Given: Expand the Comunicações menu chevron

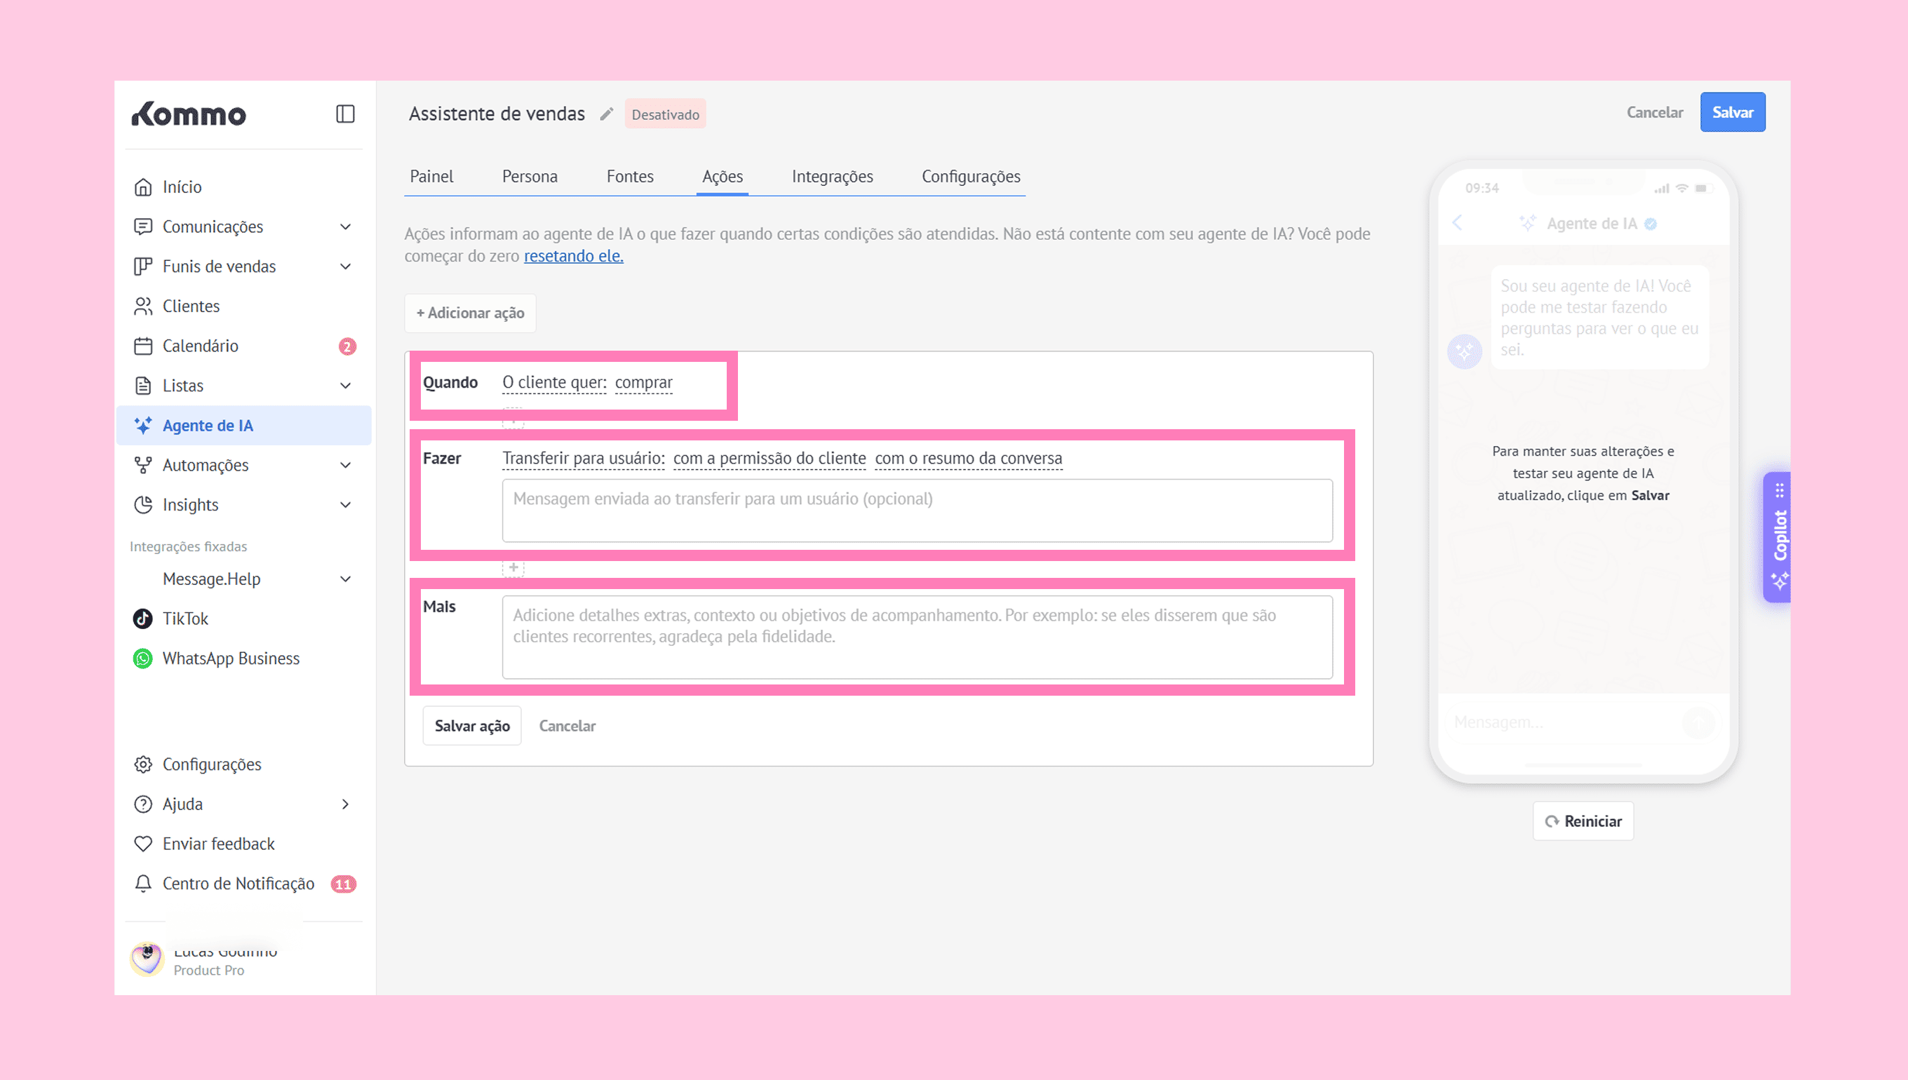Looking at the screenshot, I should (x=345, y=227).
